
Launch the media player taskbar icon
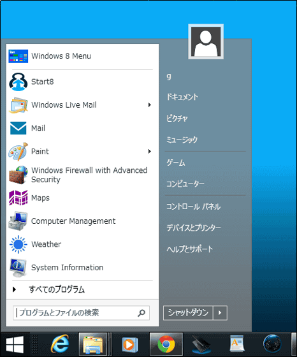tap(130, 344)
